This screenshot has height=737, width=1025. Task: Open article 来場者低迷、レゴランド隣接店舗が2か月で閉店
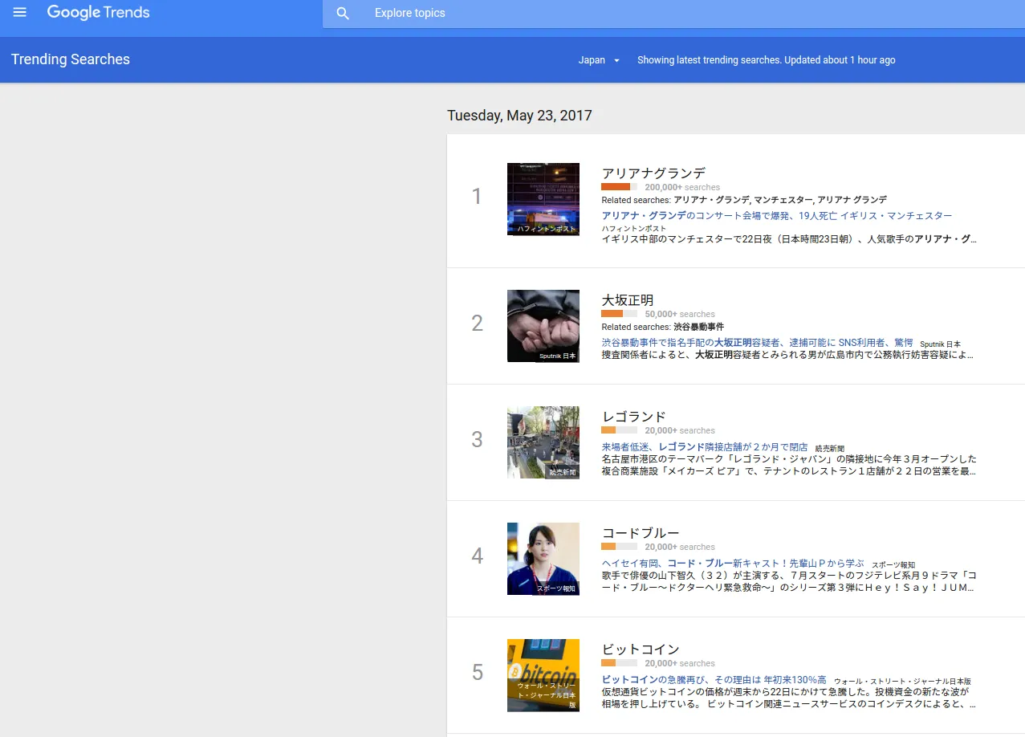click(705, 447)
